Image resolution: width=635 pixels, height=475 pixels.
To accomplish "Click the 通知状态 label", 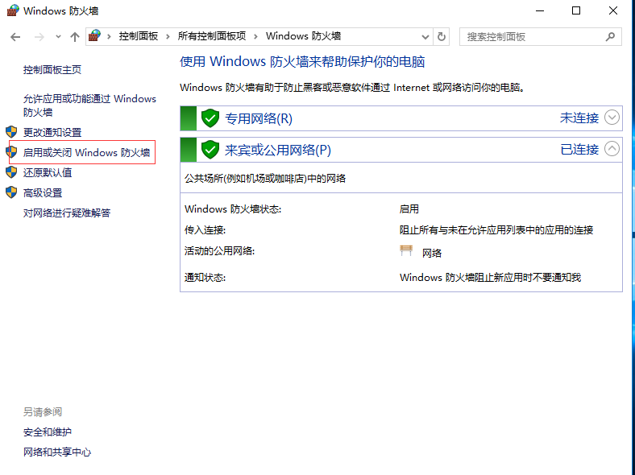I will [x=205, y=278].
